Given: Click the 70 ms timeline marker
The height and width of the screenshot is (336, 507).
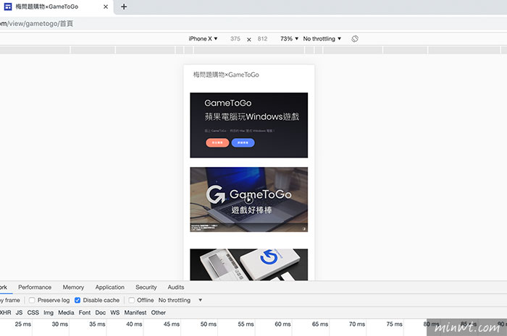Looking at the screenshot, I should 357,324.
